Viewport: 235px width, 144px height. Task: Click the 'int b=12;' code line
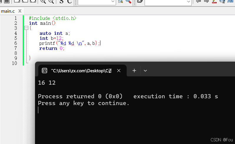52,38
